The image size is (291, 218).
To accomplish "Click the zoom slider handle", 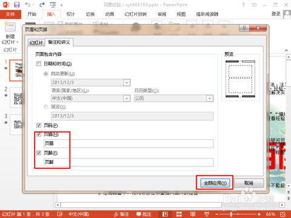I will point(231,214).
